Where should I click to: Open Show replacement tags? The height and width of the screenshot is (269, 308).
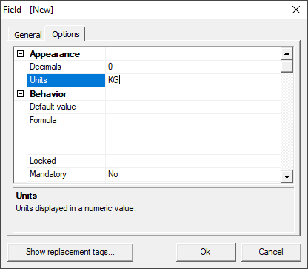pyautogui.click(x=70, y=252)
